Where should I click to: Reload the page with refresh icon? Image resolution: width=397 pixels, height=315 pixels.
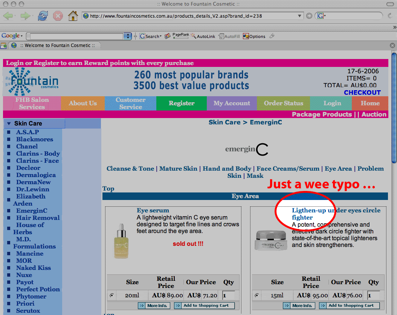(43, 16)
